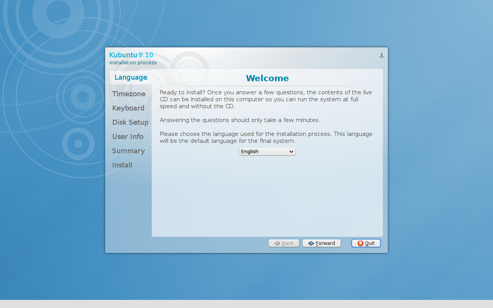The image size is (493, 308).
Task: Click the minimize arrow icon in installer corner
Action: click(381, 55)
